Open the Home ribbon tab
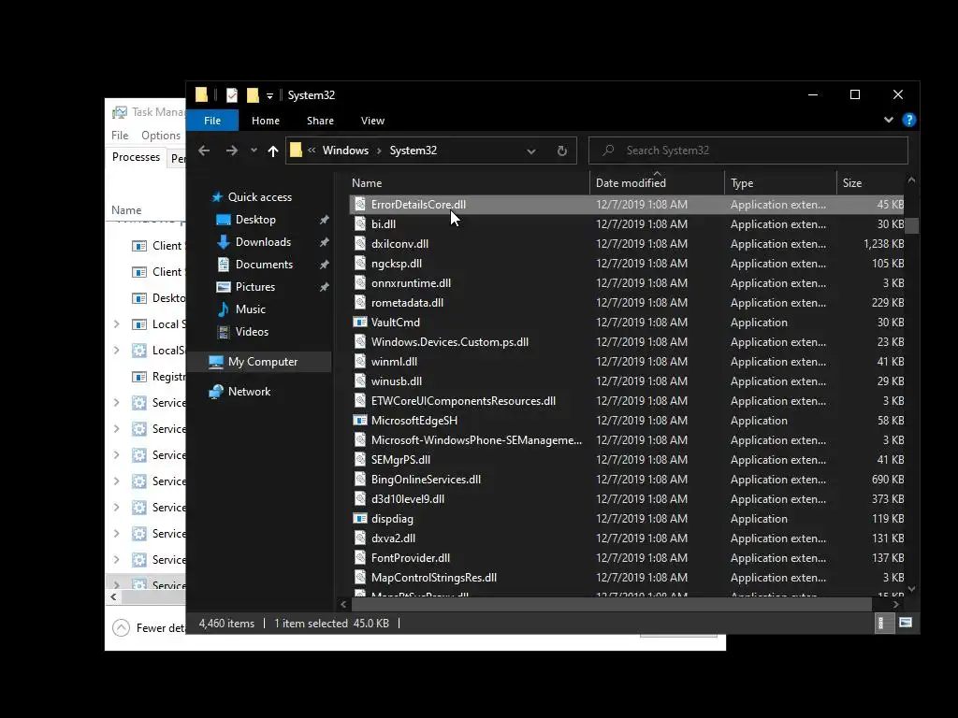 pyautogui.click(x=265, y=121)
